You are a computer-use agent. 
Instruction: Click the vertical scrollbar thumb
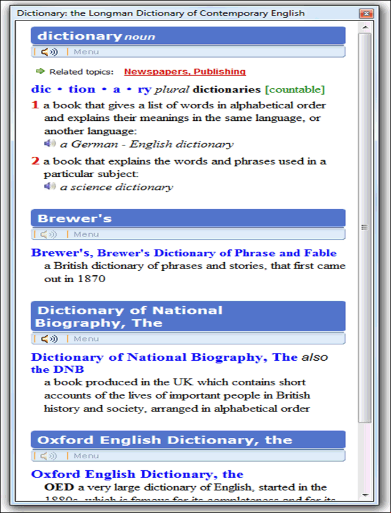click(365, 227)
